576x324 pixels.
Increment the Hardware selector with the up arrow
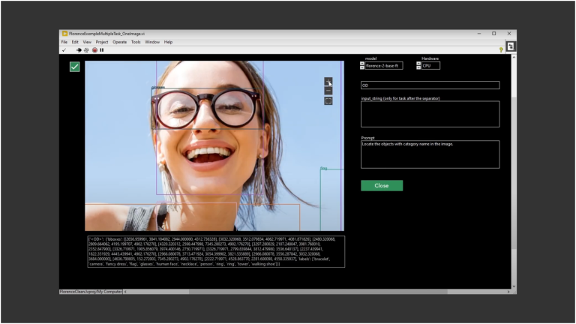[418, 64]
